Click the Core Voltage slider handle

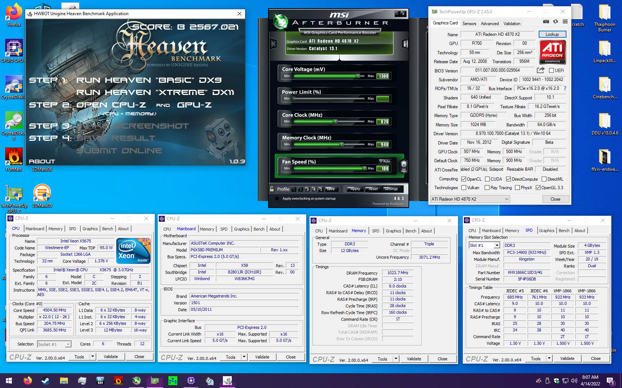[x=358, y=76]
